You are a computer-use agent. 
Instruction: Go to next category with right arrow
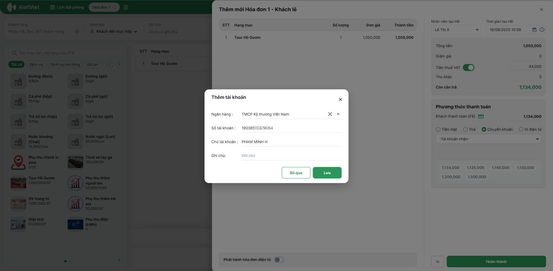(x=119, y=64)
